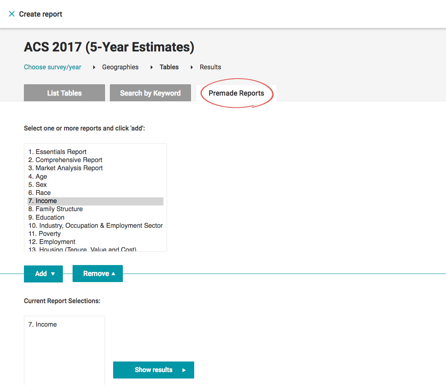446x385 pixels.
Task: Click the Show results button
Action: pyautogui.click(x=154, y=370)
